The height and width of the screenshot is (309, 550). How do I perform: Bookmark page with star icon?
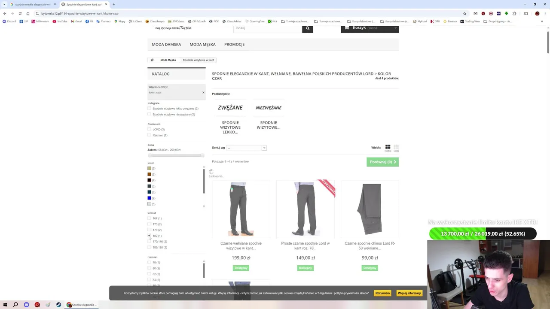click(464, 13)
